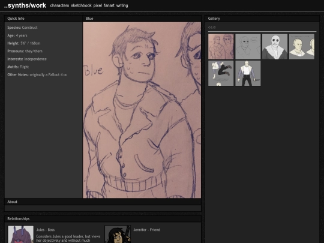Click the Gallery panel header
Viewport: 324px width, 243px height.
262,19
